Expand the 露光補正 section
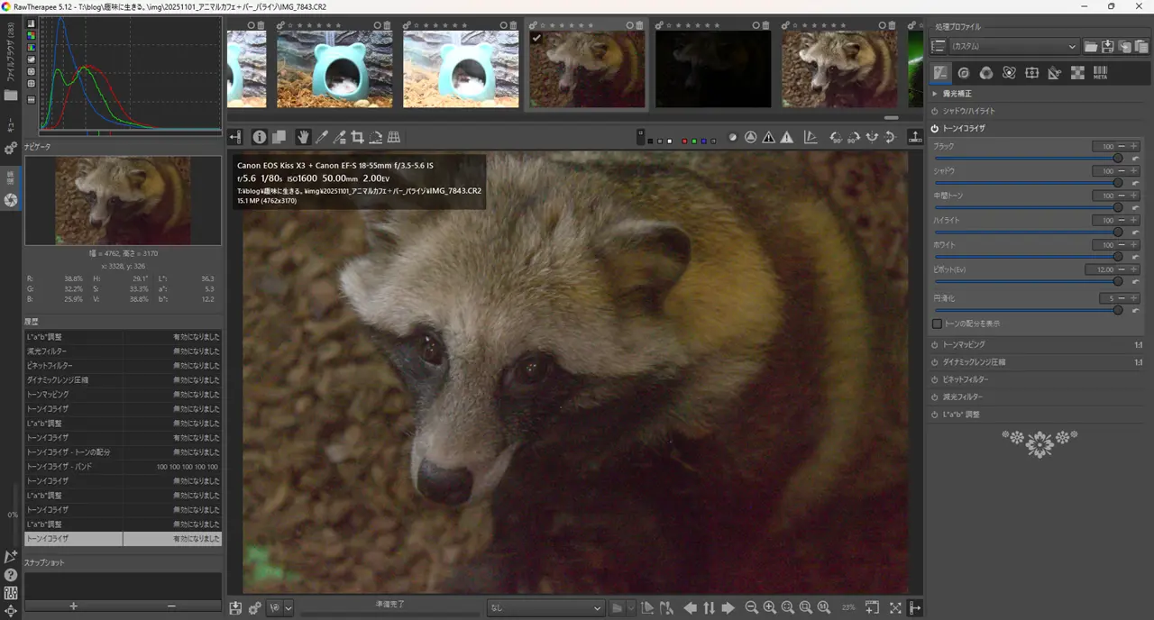The width and height of the screenshot is (1154, 620). click(935, 94)
